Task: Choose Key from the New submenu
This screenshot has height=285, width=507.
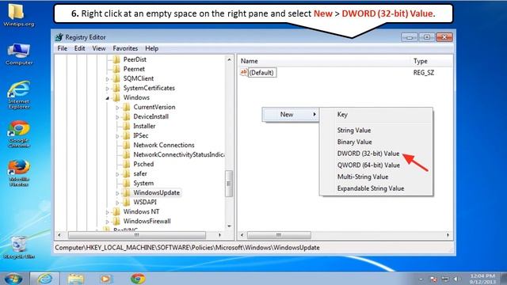Action: 376,114
